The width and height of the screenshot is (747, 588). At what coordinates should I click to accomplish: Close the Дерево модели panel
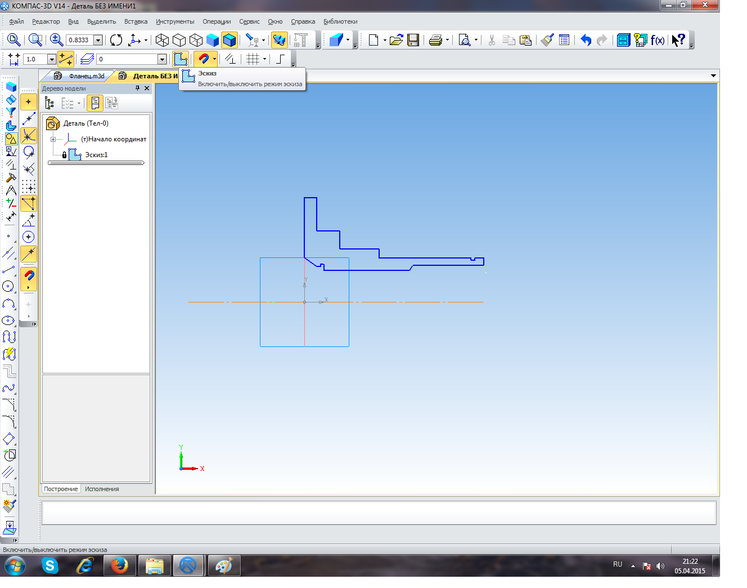point(147,88)
